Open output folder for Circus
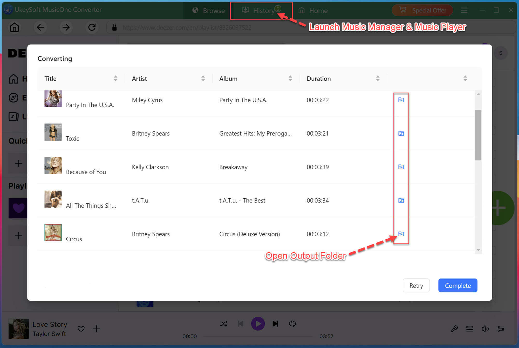The height and width of the screenshot is (348, 519). pos(401,234)
